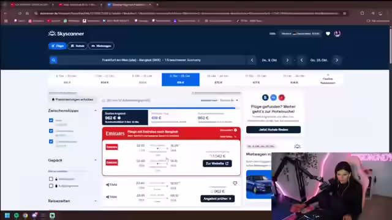
Task: Select the 604 € date range tile
Action: coord(105,79)
